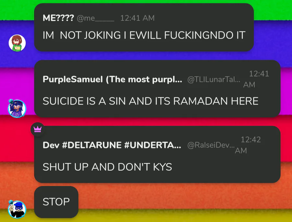
Task: Open Dev's blue-hat peace-sign avatar
Action: pos(17,210)
